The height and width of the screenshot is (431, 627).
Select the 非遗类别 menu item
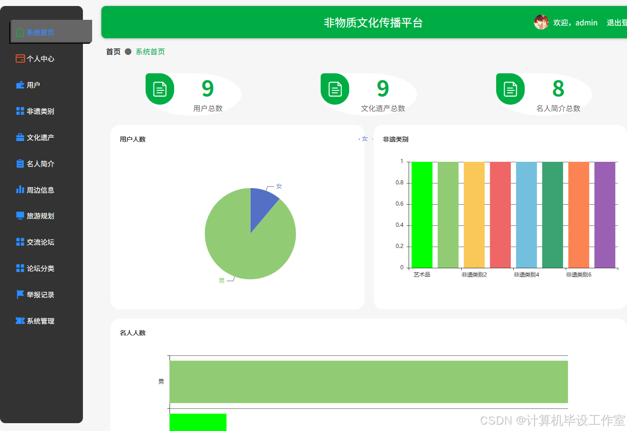[41, 111]
